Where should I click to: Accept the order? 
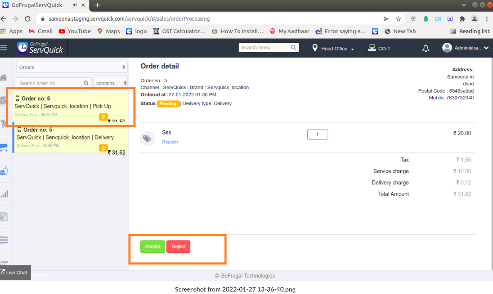[153, 247]
